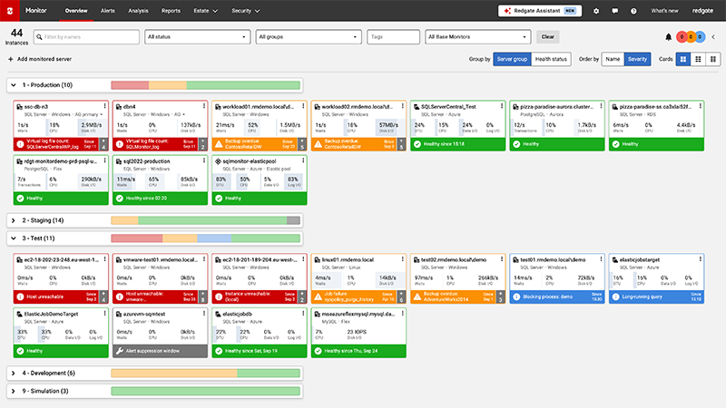Go to the Overview tab
The width and height of the screenshot is (726, 408).
coord(76,11)
